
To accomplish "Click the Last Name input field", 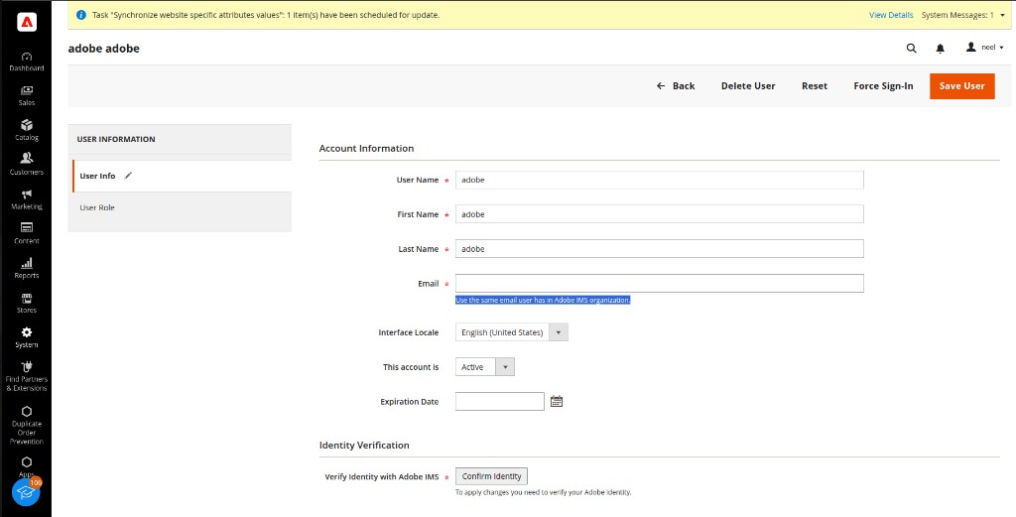I will click(660, 249).
